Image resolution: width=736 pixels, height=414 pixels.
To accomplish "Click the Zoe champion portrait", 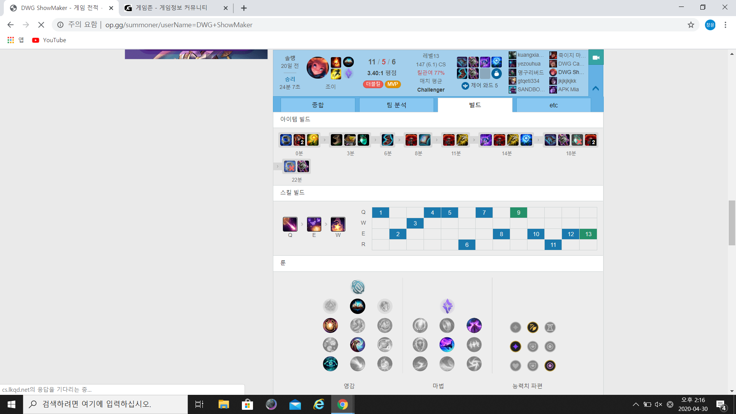I will [317, 68].
